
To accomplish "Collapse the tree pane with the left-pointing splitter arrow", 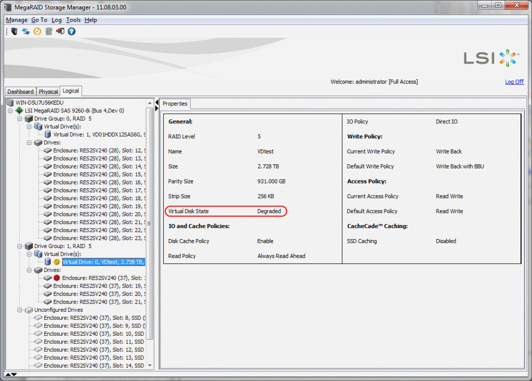I will coord(157,102).
